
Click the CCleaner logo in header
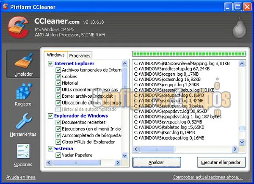pyautogui.click(x=19, y=27)
